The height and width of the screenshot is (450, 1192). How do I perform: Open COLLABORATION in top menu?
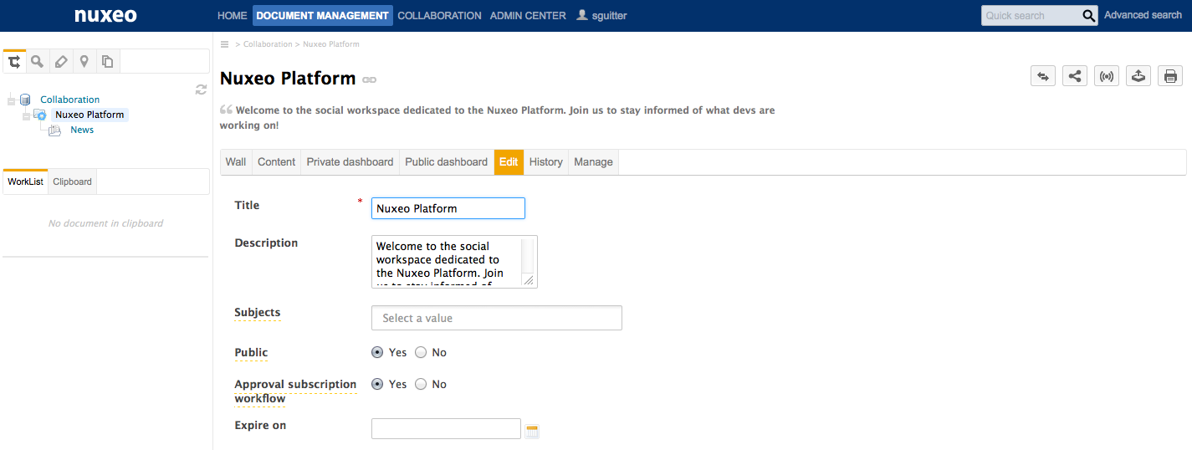[439, 15]
